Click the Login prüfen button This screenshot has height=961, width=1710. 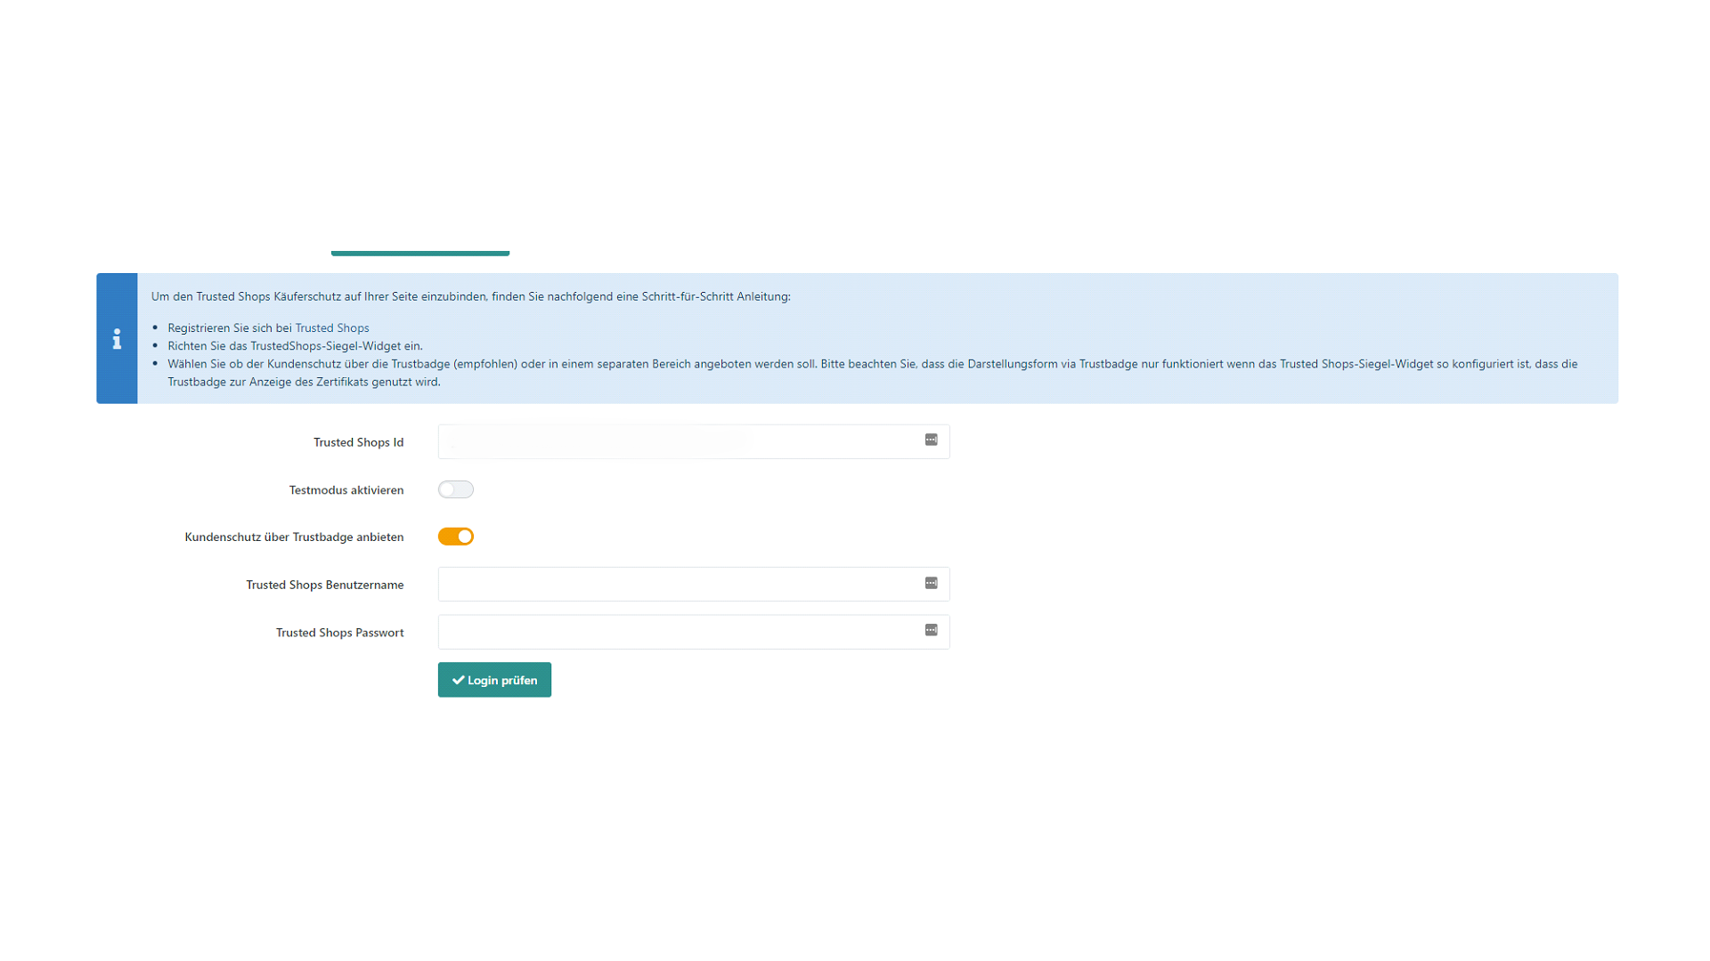(x=494, y=680)
